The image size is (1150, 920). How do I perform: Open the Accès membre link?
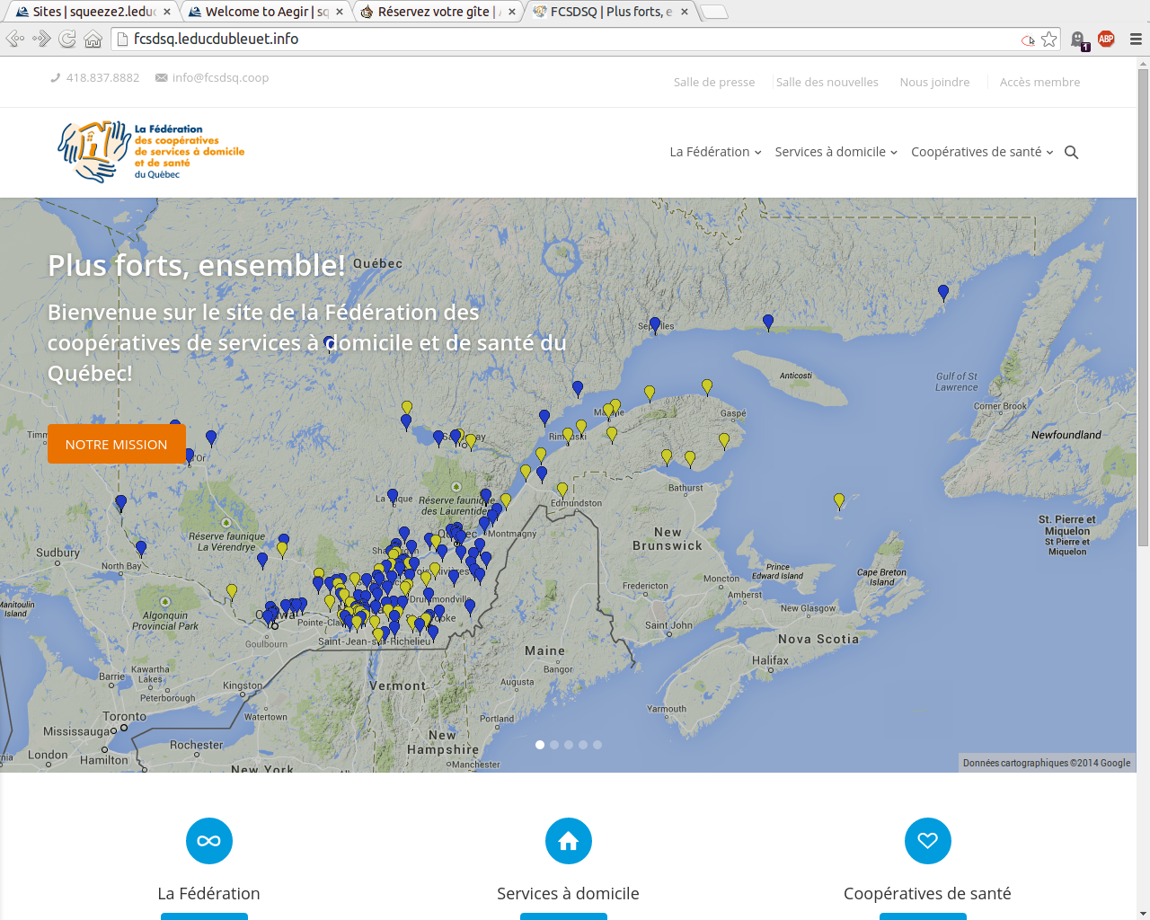[x=1039, y=83]
